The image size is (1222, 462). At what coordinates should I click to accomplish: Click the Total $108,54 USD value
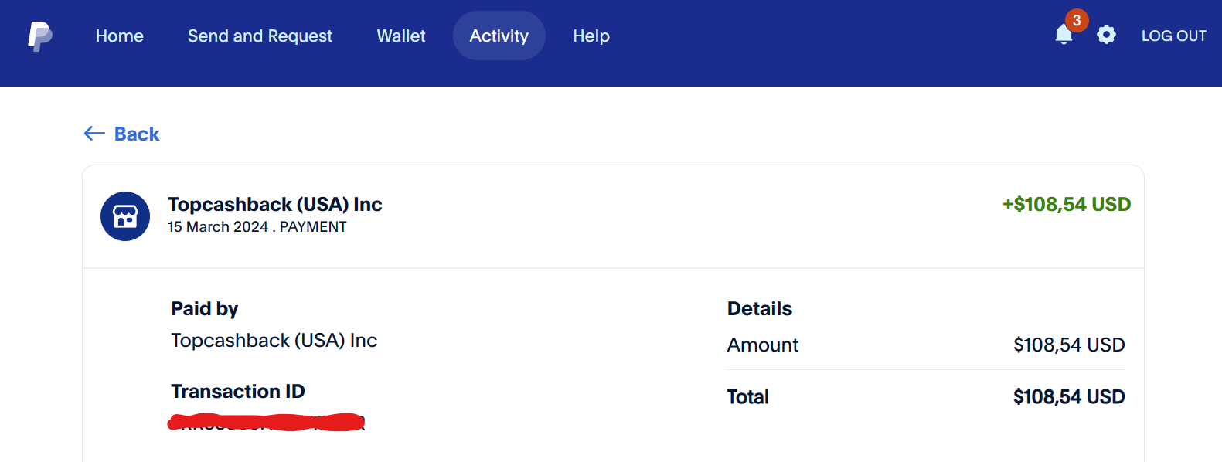point(1069,397)
